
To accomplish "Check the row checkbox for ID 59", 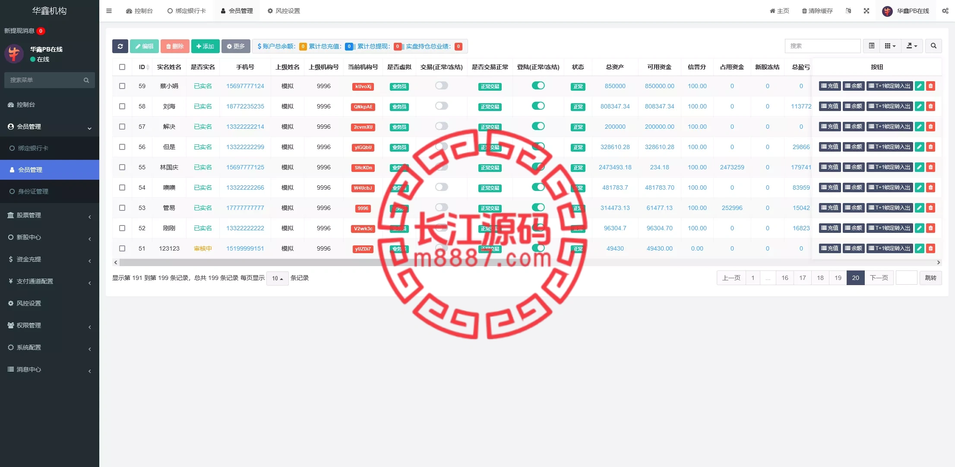I will [122, 86].
